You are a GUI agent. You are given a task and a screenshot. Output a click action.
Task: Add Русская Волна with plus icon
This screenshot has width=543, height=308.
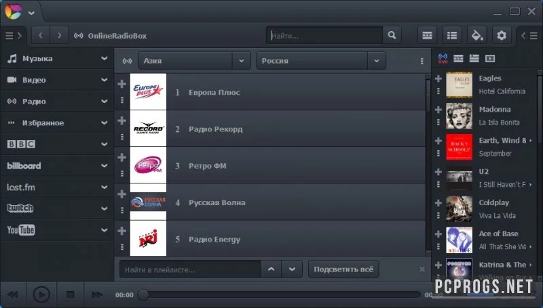122,194
